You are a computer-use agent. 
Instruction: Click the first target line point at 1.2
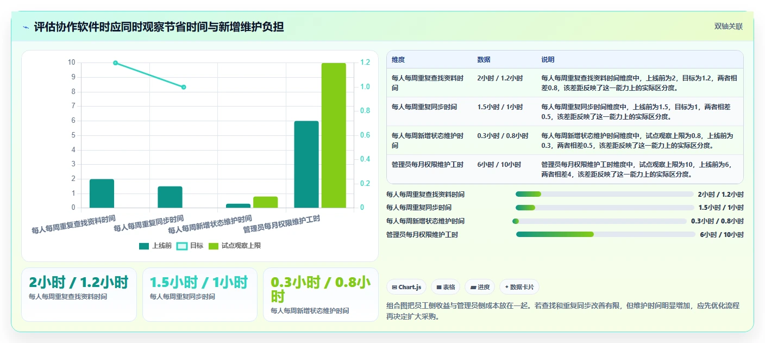pos(115,63)
